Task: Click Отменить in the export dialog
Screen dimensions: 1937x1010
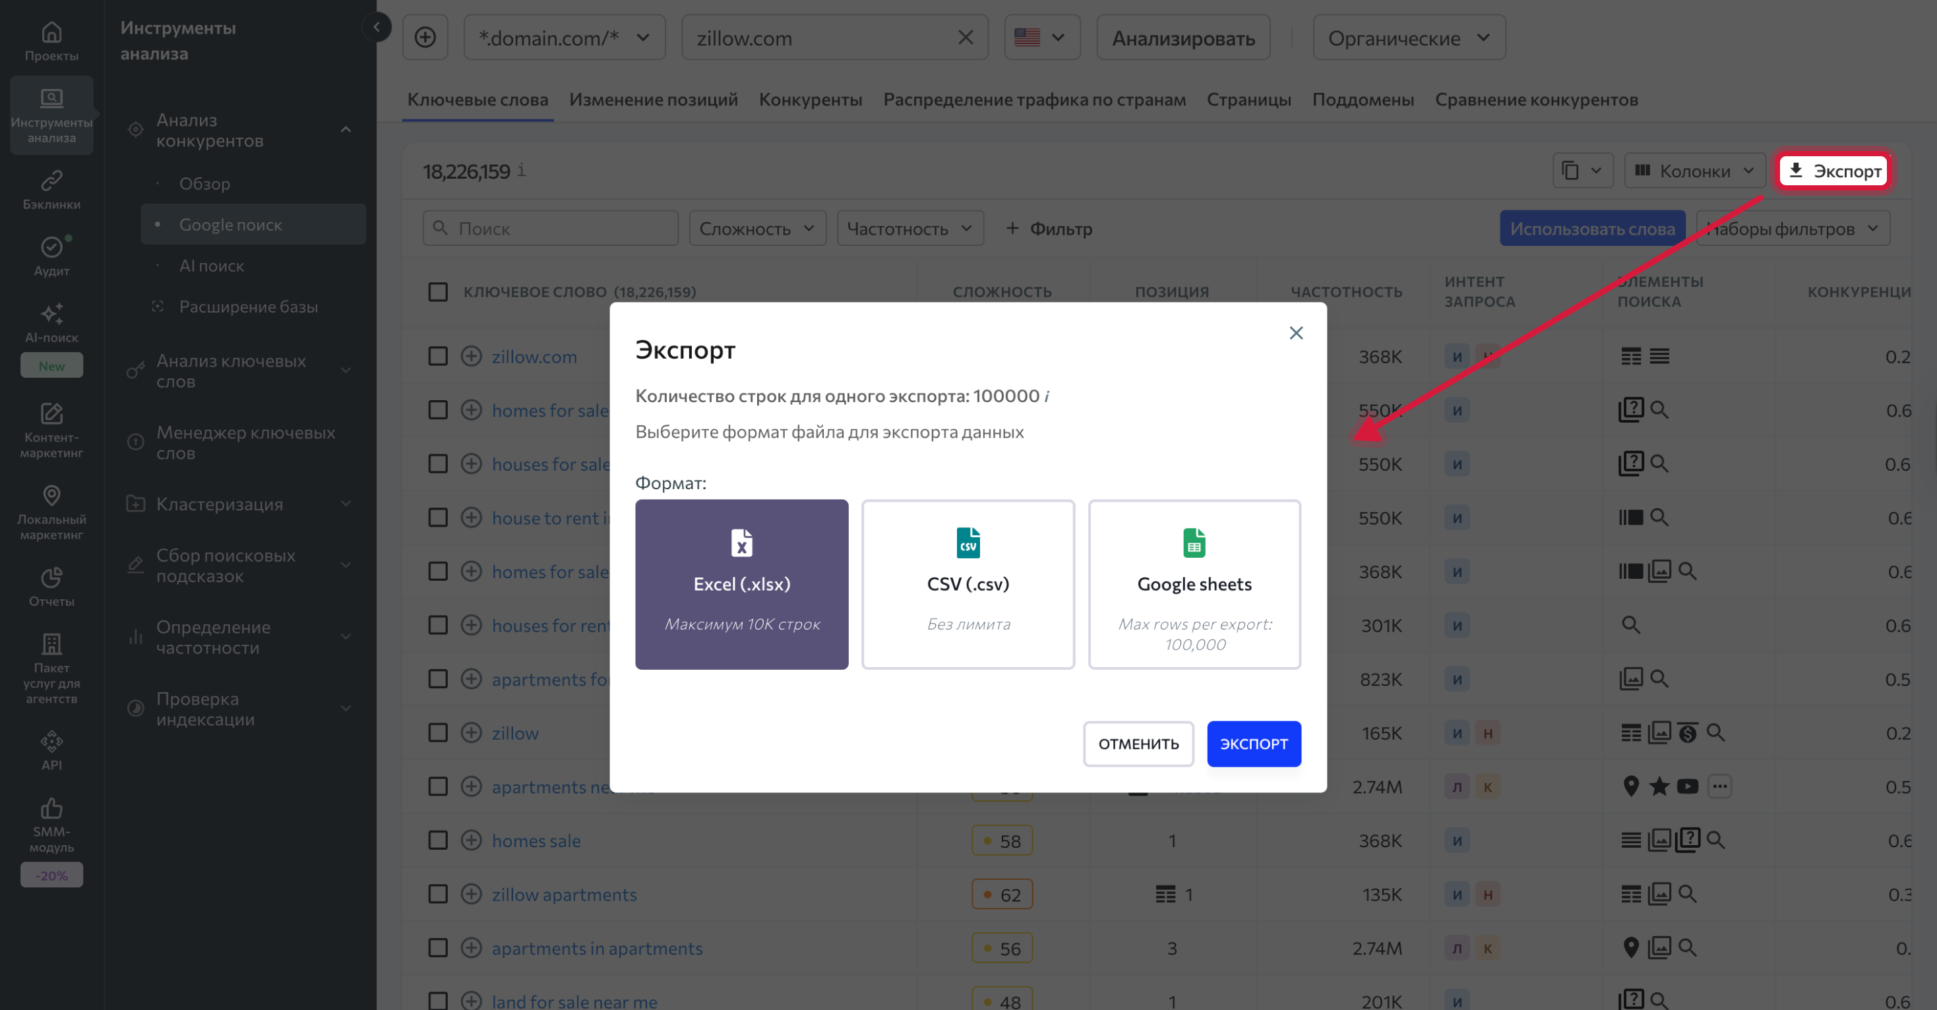Action: (1138, 744)
